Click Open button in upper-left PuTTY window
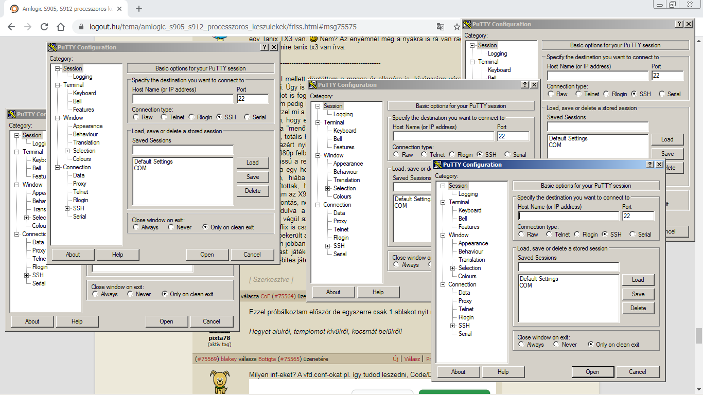The height and width of the screenshot is (395, 703). tap(207, 255)
